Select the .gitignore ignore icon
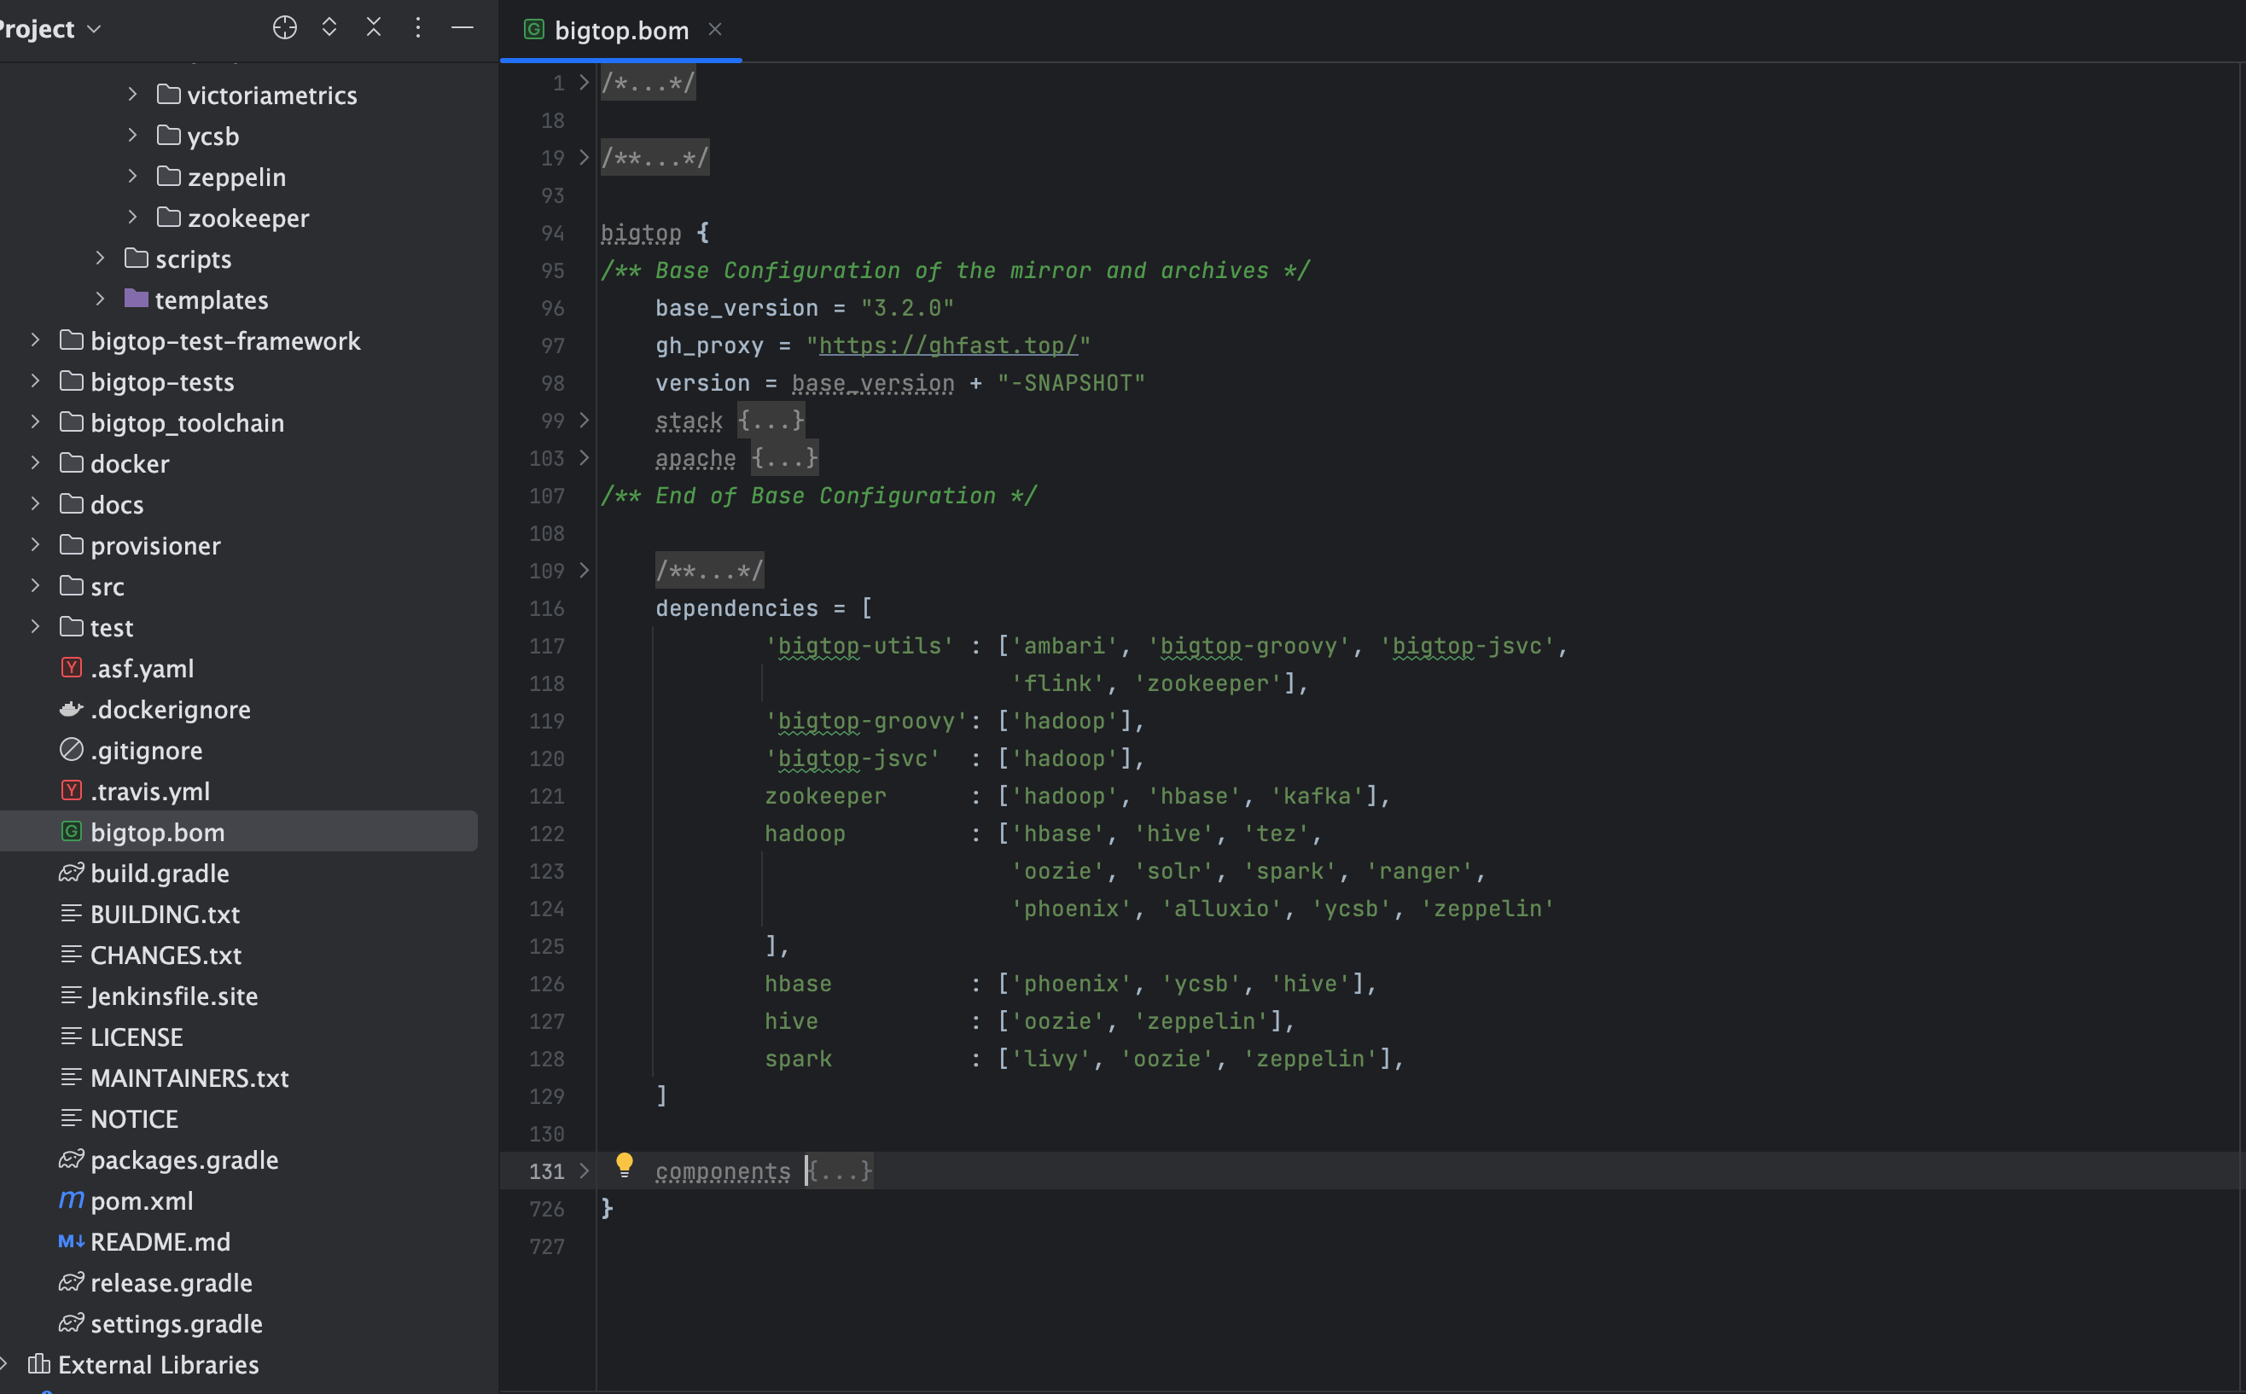This screenshot has height=1394, width=2246. [71, 750]
